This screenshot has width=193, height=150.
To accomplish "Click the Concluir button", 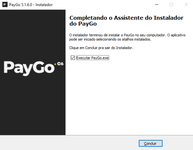I will [151, 143].
